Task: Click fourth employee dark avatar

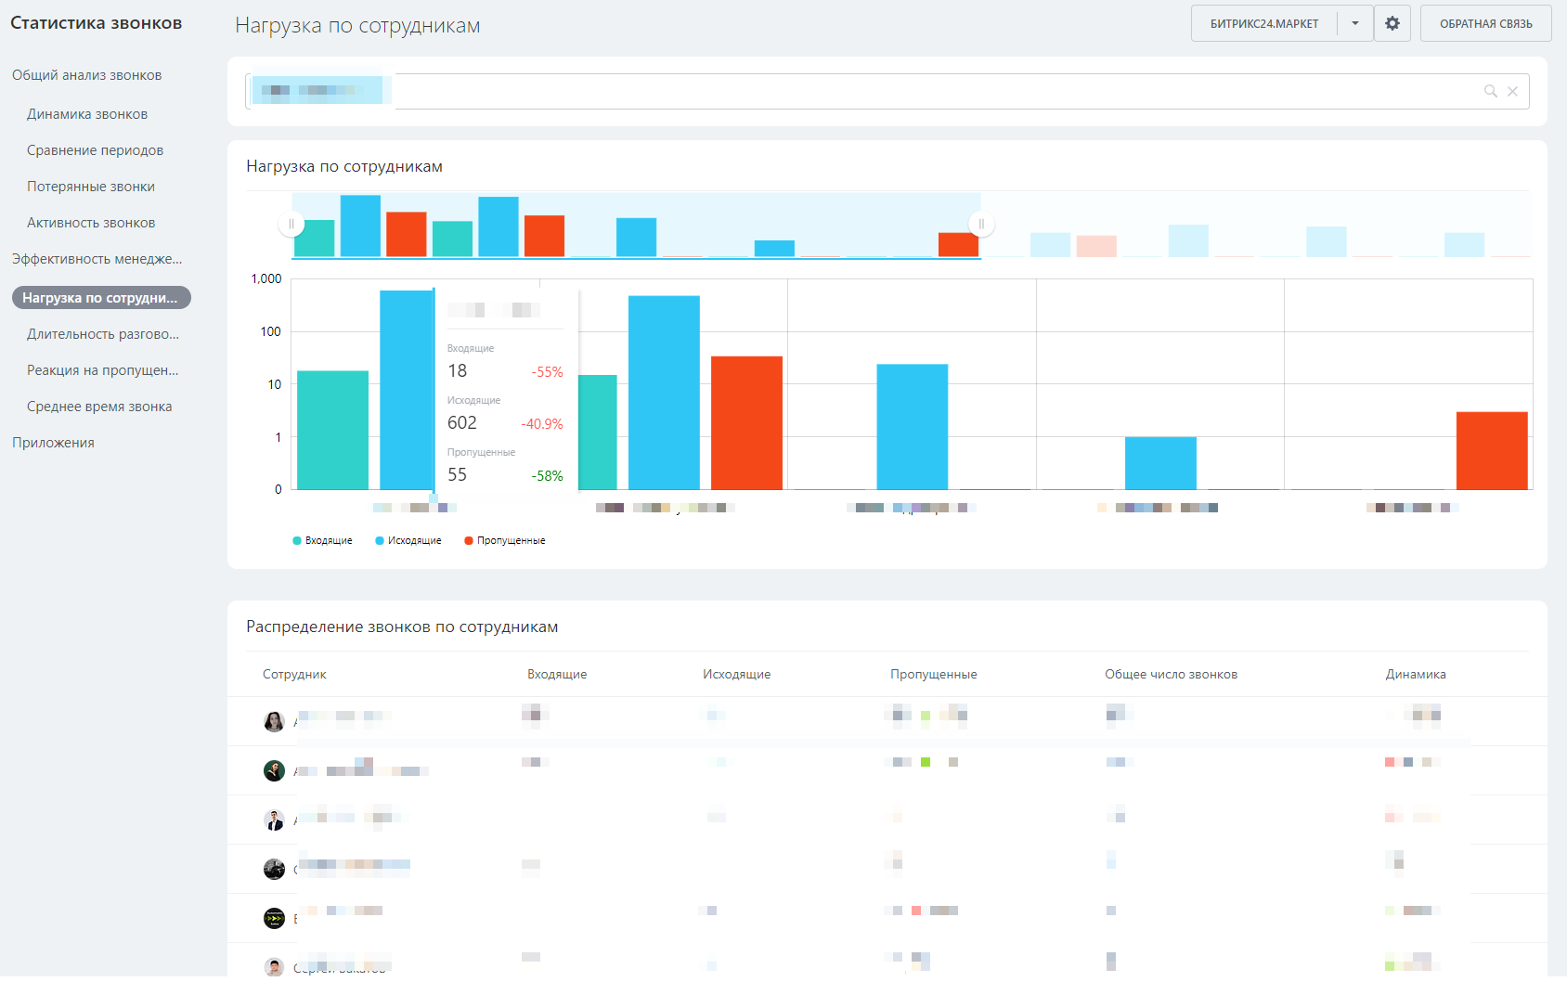Action: click(274, 869)
